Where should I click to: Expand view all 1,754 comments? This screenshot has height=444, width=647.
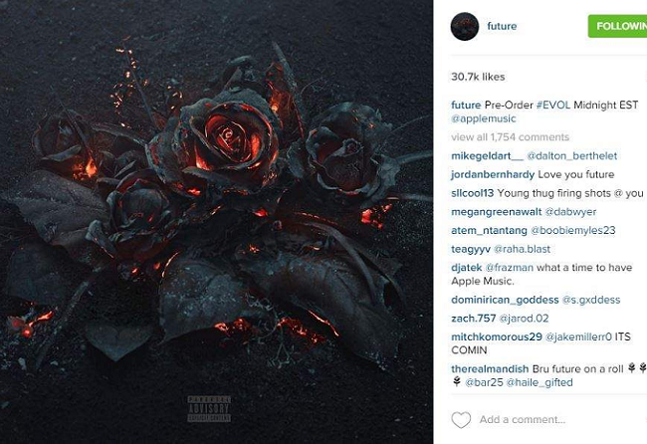[510, 137]
